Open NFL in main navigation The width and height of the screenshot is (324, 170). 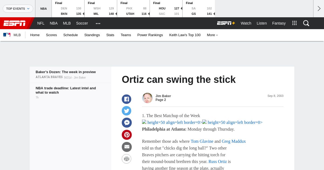click(41, 23)
